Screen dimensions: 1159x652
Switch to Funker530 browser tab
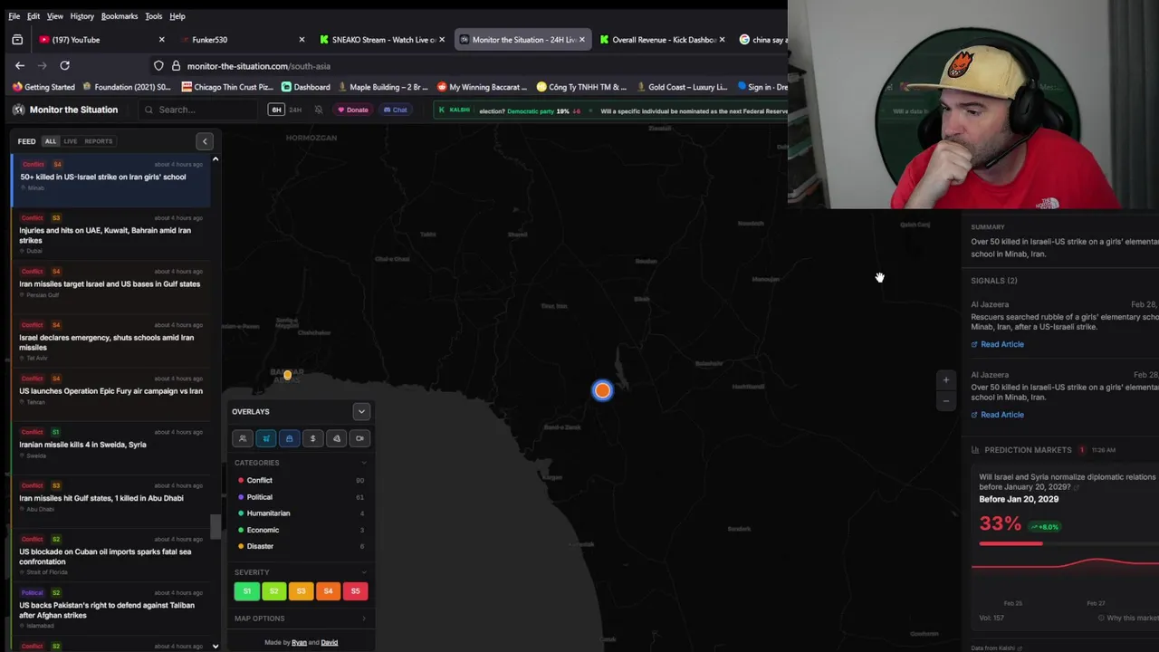[242, 40]
